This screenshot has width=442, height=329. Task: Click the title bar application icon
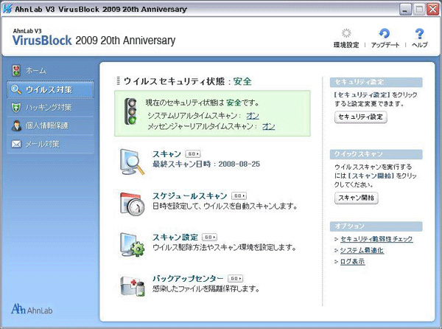pyautogui.click(x=7, y=9)
